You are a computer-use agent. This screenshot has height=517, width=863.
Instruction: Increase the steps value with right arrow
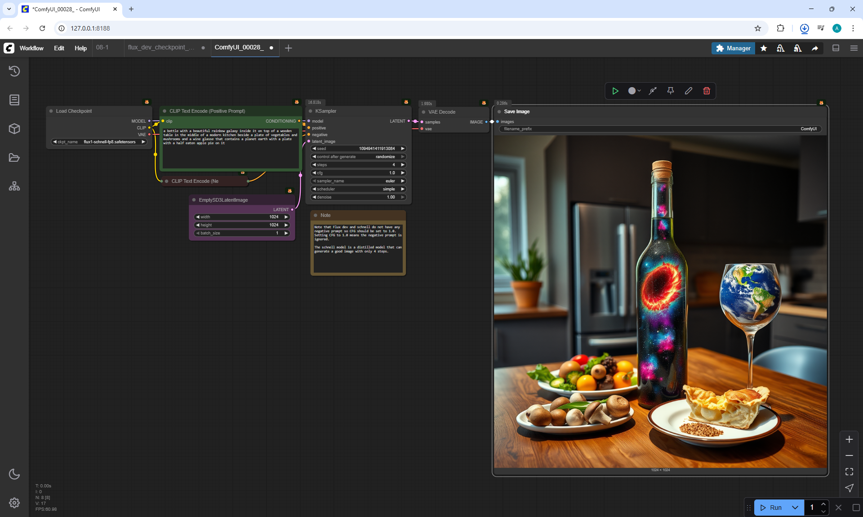pos(403,165)
